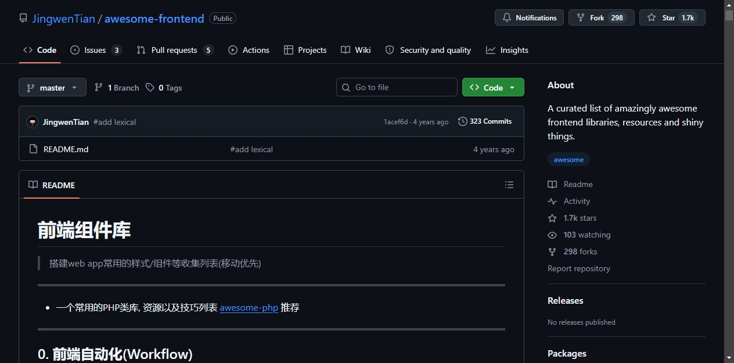Focus the Go to file search field
This screenshot has height=363, width=734.
click(397, 87)
